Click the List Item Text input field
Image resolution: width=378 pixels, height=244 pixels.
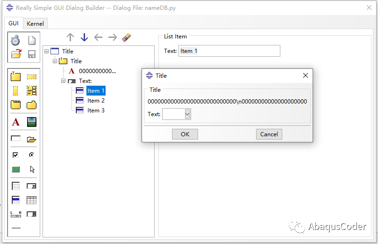[x=229, y=51]
